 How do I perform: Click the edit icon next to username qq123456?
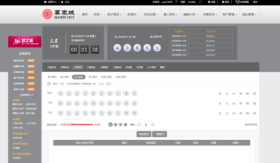176,2
